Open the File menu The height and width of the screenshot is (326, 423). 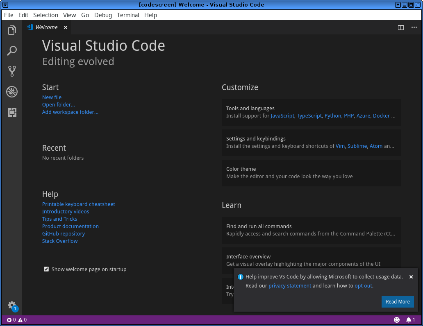(8, 15)
